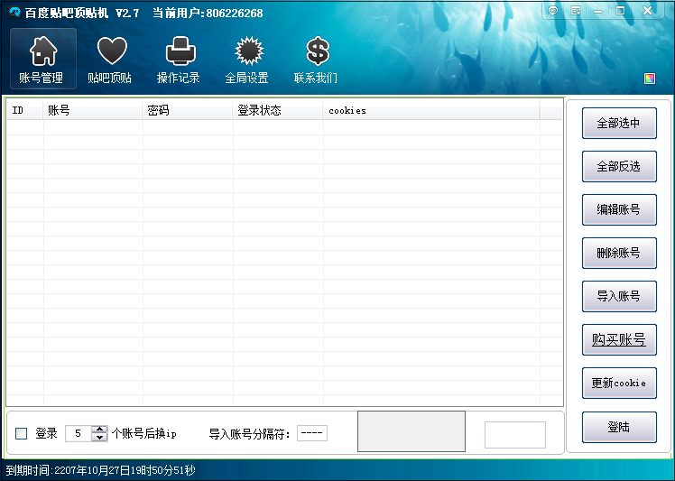This screenshot has height=481, width=675.
Task: Open 全局设置 burst icon tab
Action: pyautogui.click(x=248, y=59)
